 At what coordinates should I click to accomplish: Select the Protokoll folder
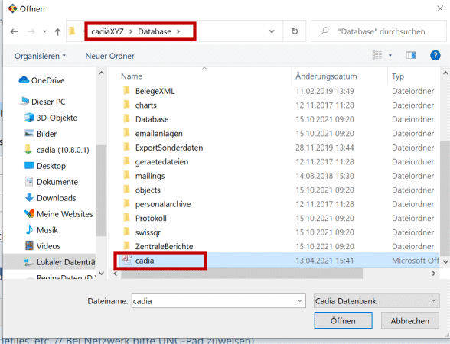151,218
